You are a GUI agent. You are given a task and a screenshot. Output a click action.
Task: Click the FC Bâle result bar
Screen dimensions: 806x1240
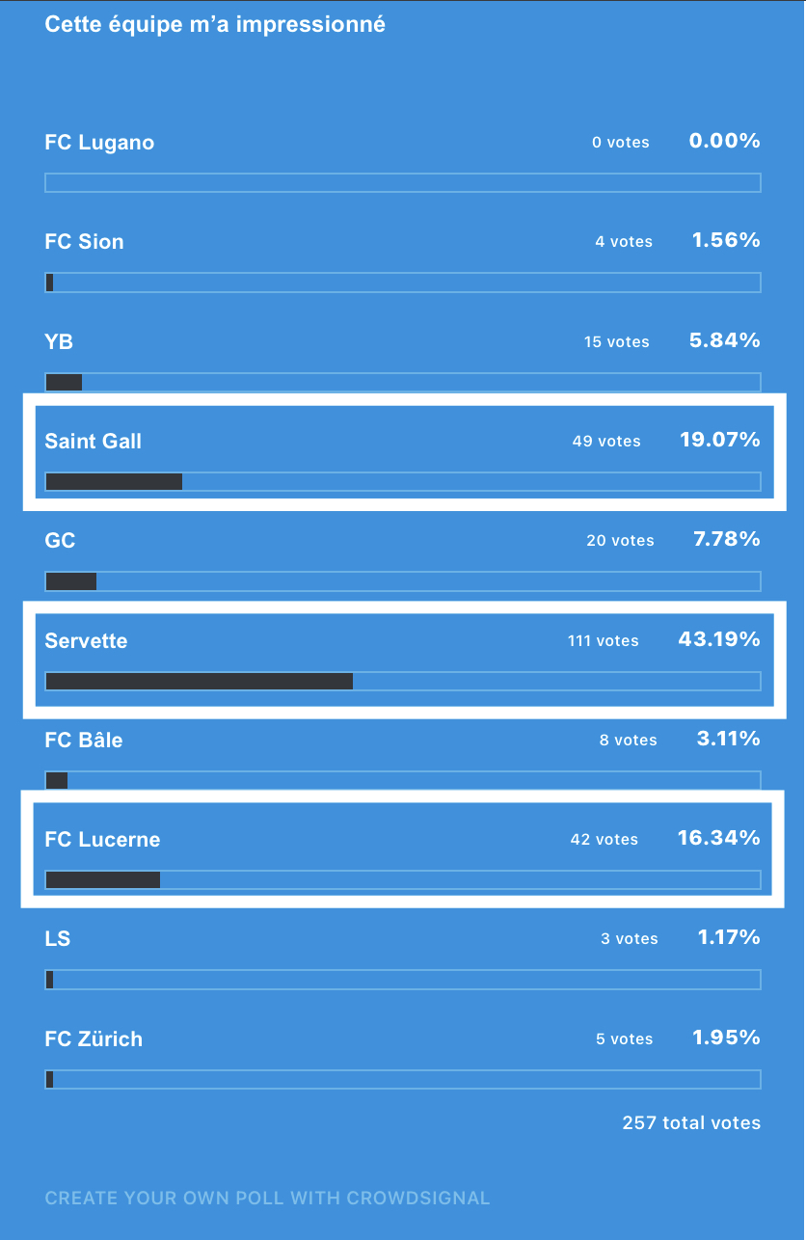coord(402,781)
